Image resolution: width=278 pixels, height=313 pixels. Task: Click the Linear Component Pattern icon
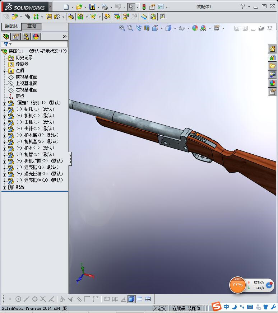(x=36, y=17)
